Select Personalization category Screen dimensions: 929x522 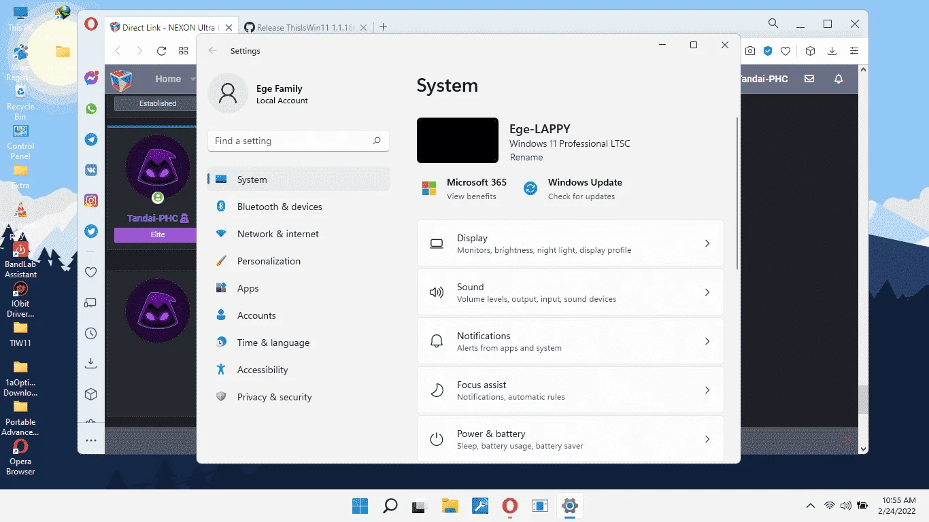pyautogui.click(x=299, y=261)
